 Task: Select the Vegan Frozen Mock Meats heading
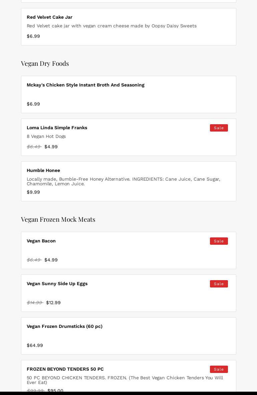58,219
